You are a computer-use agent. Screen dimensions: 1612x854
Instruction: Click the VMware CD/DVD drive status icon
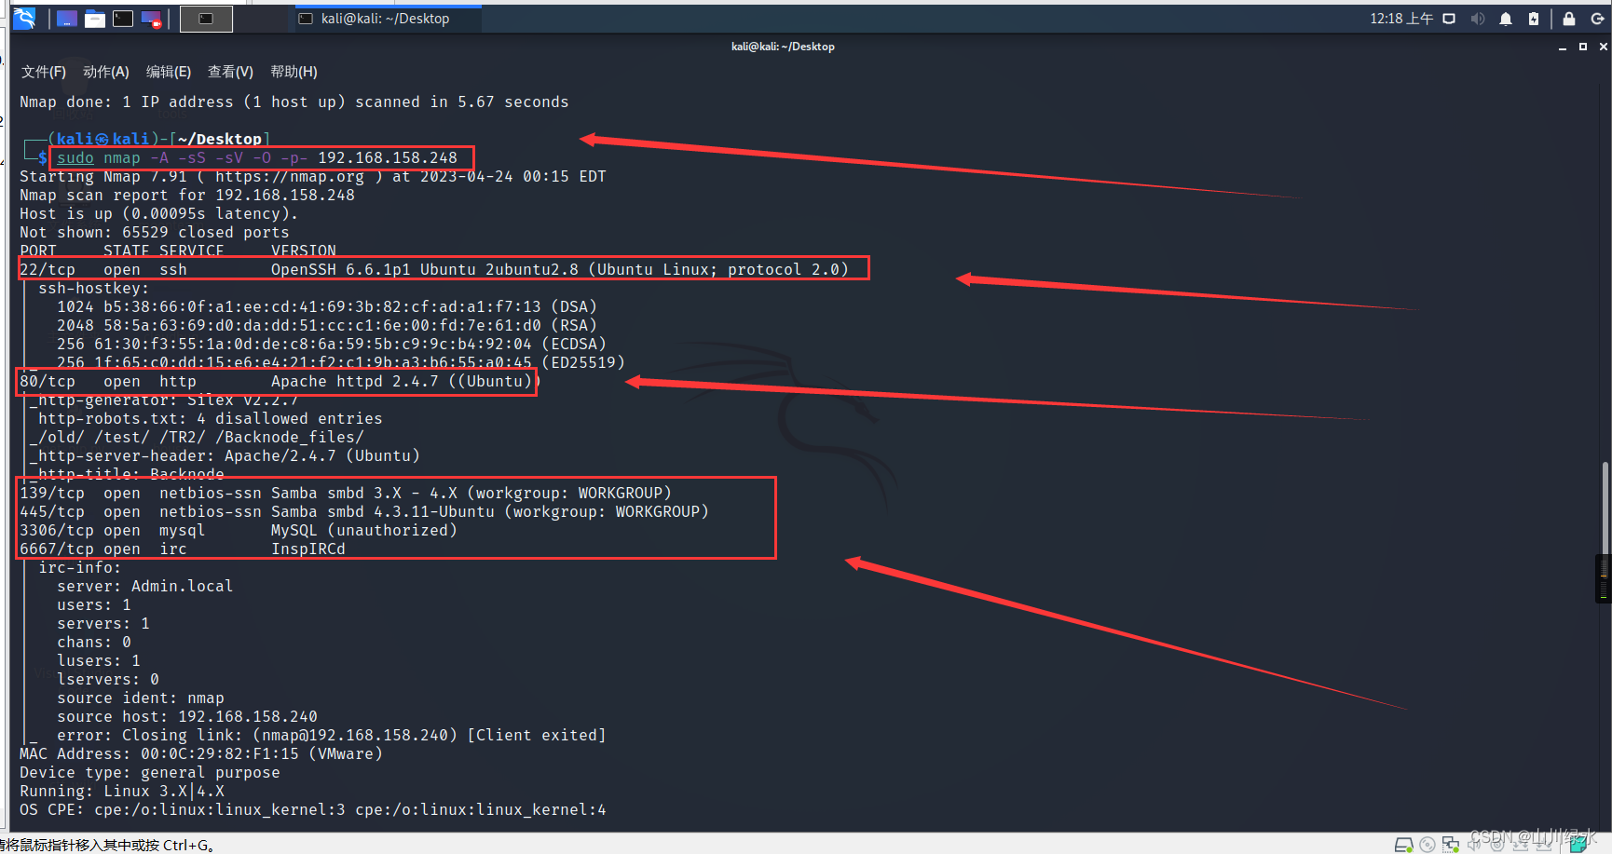[1428, 845]
